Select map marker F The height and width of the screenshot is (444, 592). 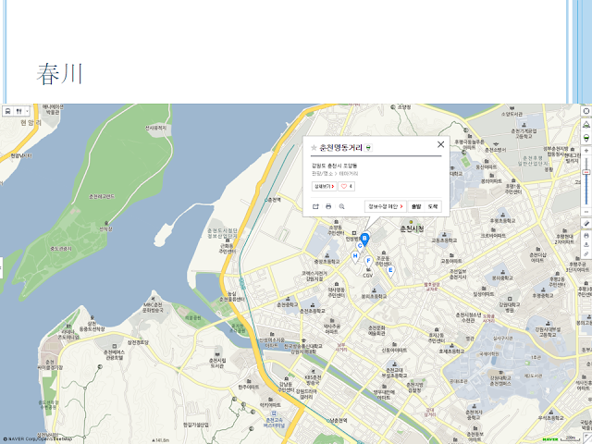(368, 262)
